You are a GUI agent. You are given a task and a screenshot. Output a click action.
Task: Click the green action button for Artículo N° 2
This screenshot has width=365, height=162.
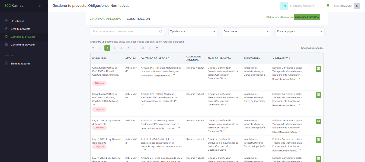click(318, 140)
